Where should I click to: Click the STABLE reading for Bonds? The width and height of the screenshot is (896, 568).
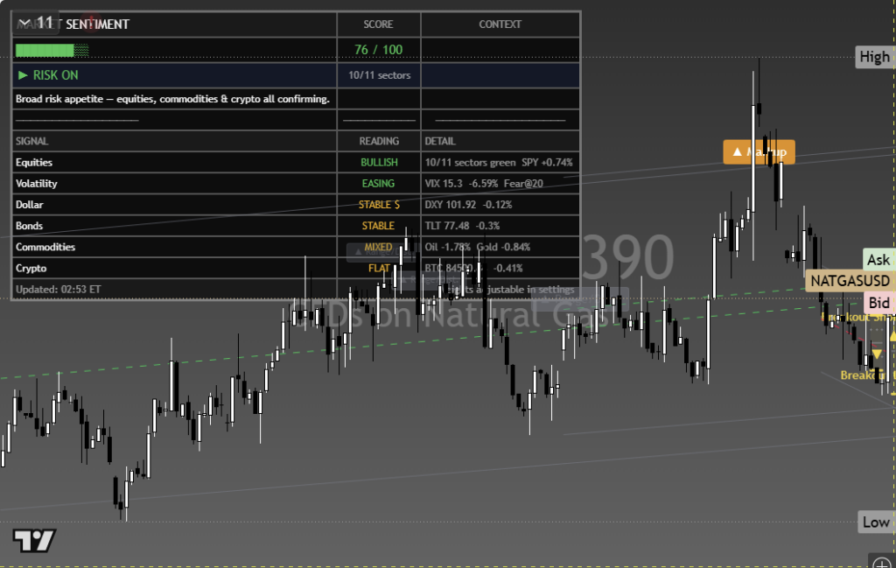(378, 226)
